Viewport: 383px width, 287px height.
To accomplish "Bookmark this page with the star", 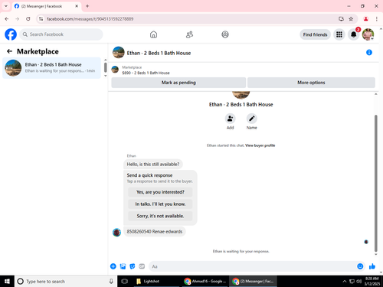I will coord(351,19).
